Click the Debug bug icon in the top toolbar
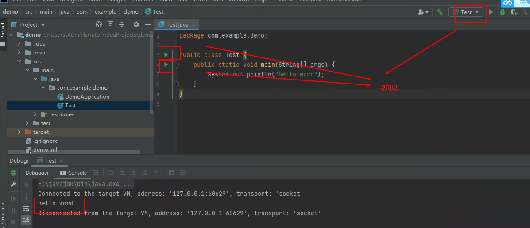 pyautogui.click(x=502, y=12)
